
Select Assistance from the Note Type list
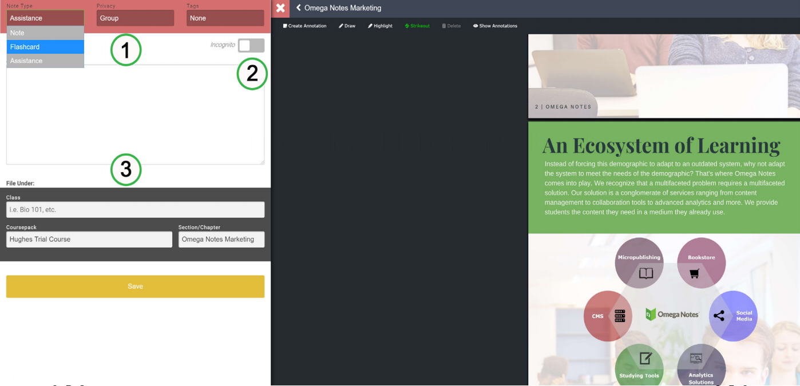[x=45, y=61]
